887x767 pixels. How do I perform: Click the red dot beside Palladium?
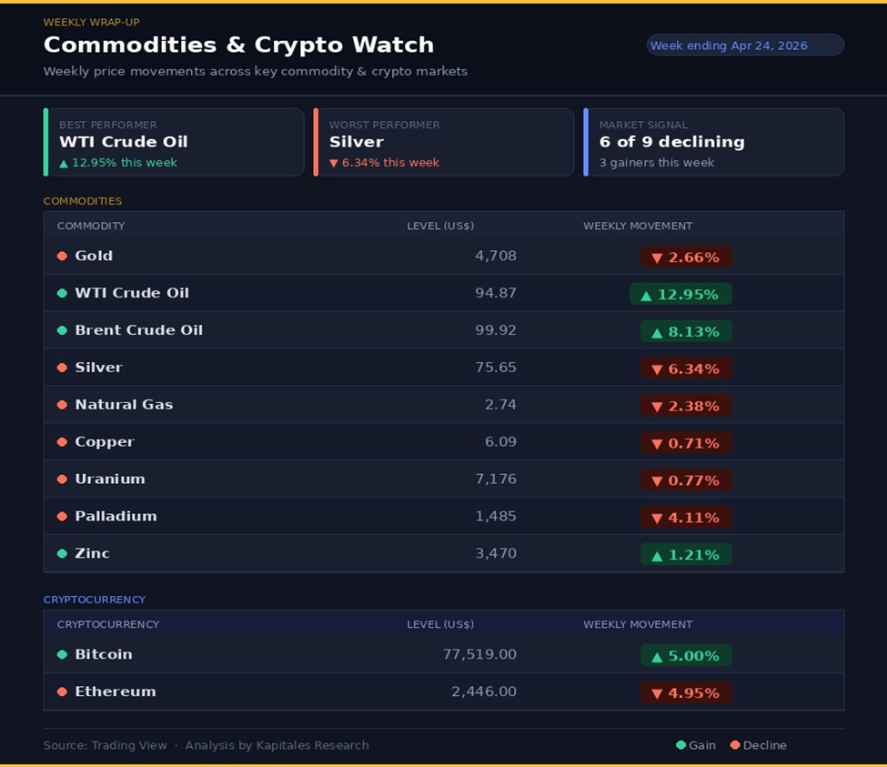click(x=62, y=517)
